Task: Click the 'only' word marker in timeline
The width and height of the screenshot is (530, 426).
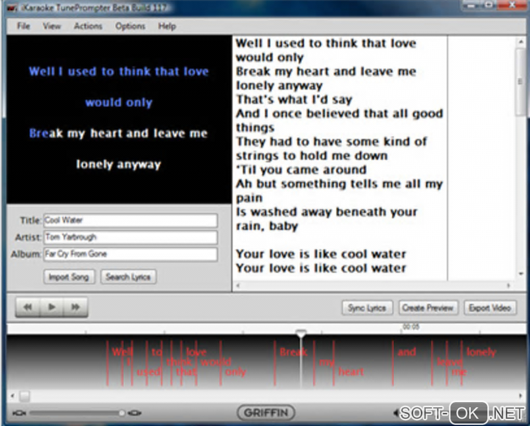Action: pos(235,372)
